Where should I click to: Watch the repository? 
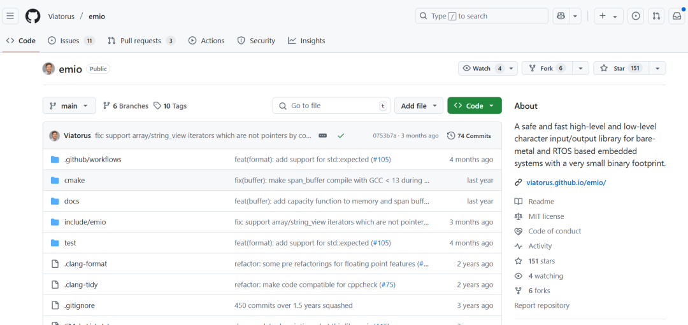coord(488,68)
